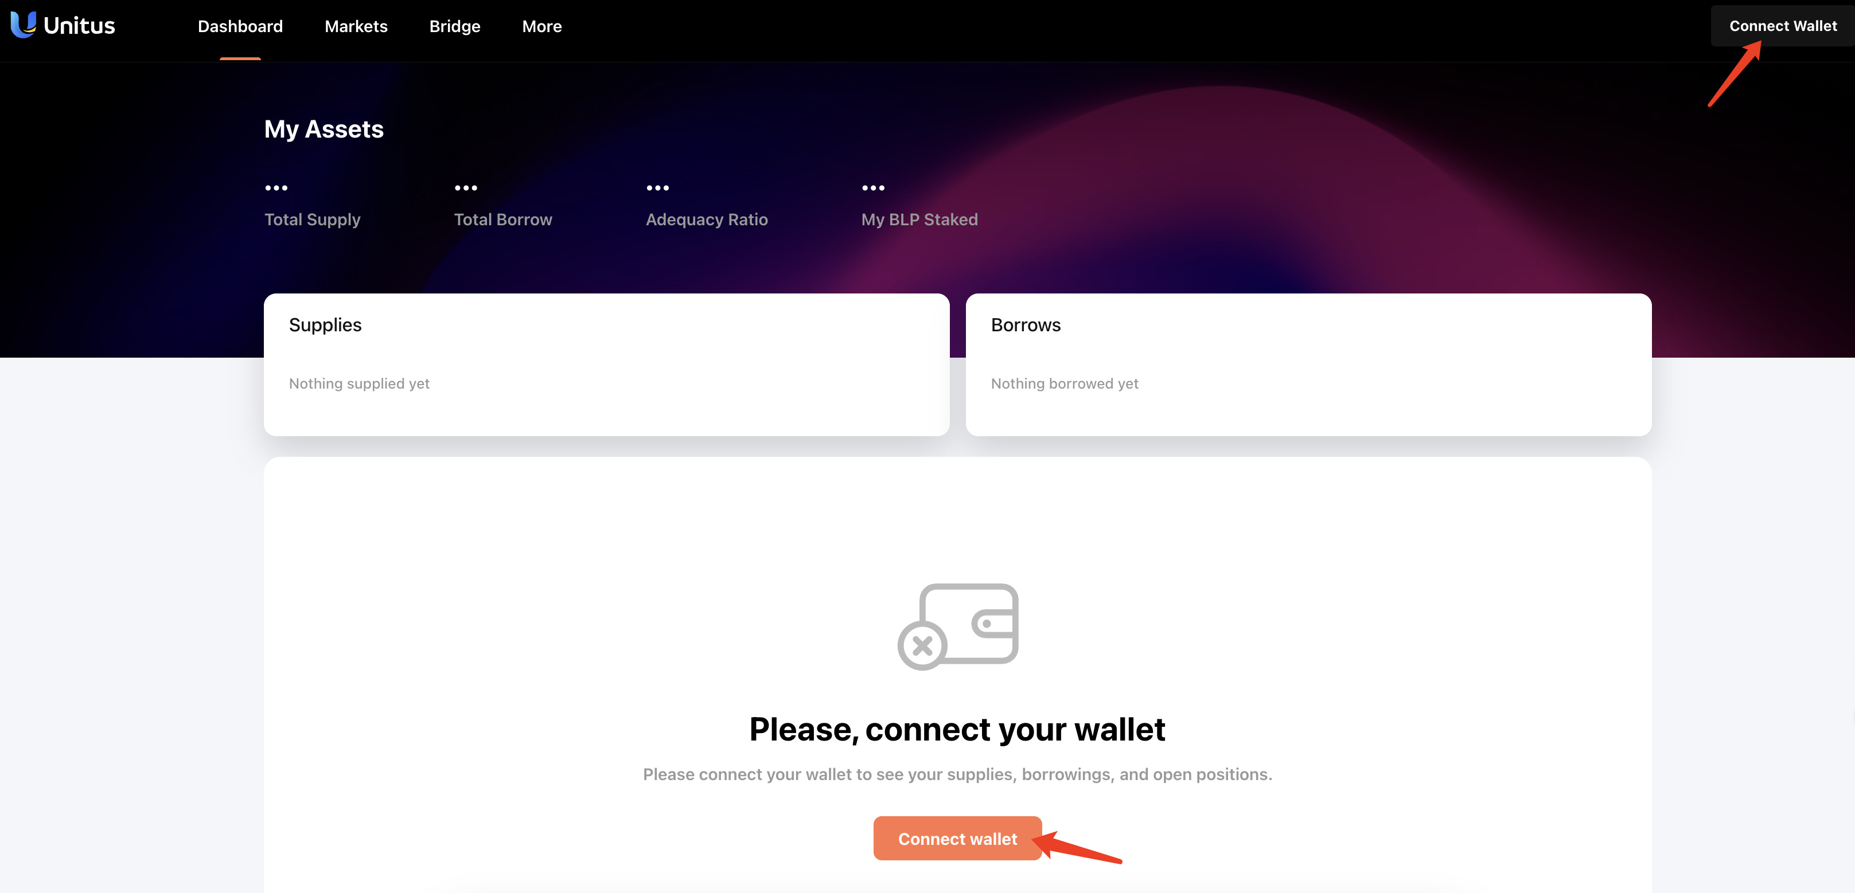Click the loading dots above Total Borrow

(465, 188)
